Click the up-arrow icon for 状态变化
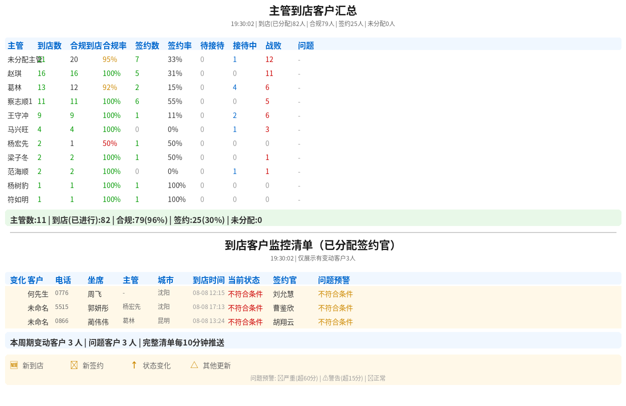This screenshot has width=626, height=406. pos(134,365)
